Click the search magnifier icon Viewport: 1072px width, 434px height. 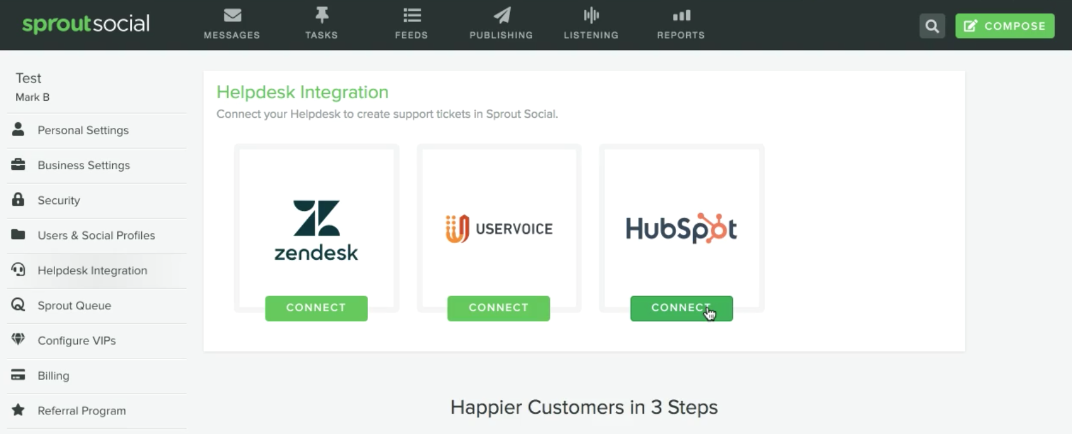pos(932,26)
